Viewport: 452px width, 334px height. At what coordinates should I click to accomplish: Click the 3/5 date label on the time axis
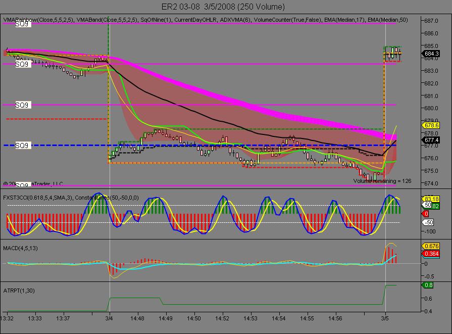pyautogui.click(x=385, y=318)
